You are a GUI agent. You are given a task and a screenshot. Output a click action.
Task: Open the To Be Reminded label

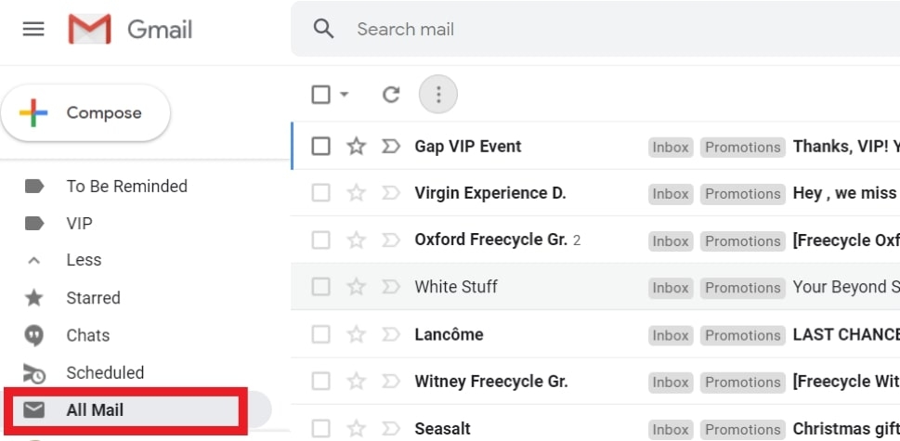tap(127, 187)
